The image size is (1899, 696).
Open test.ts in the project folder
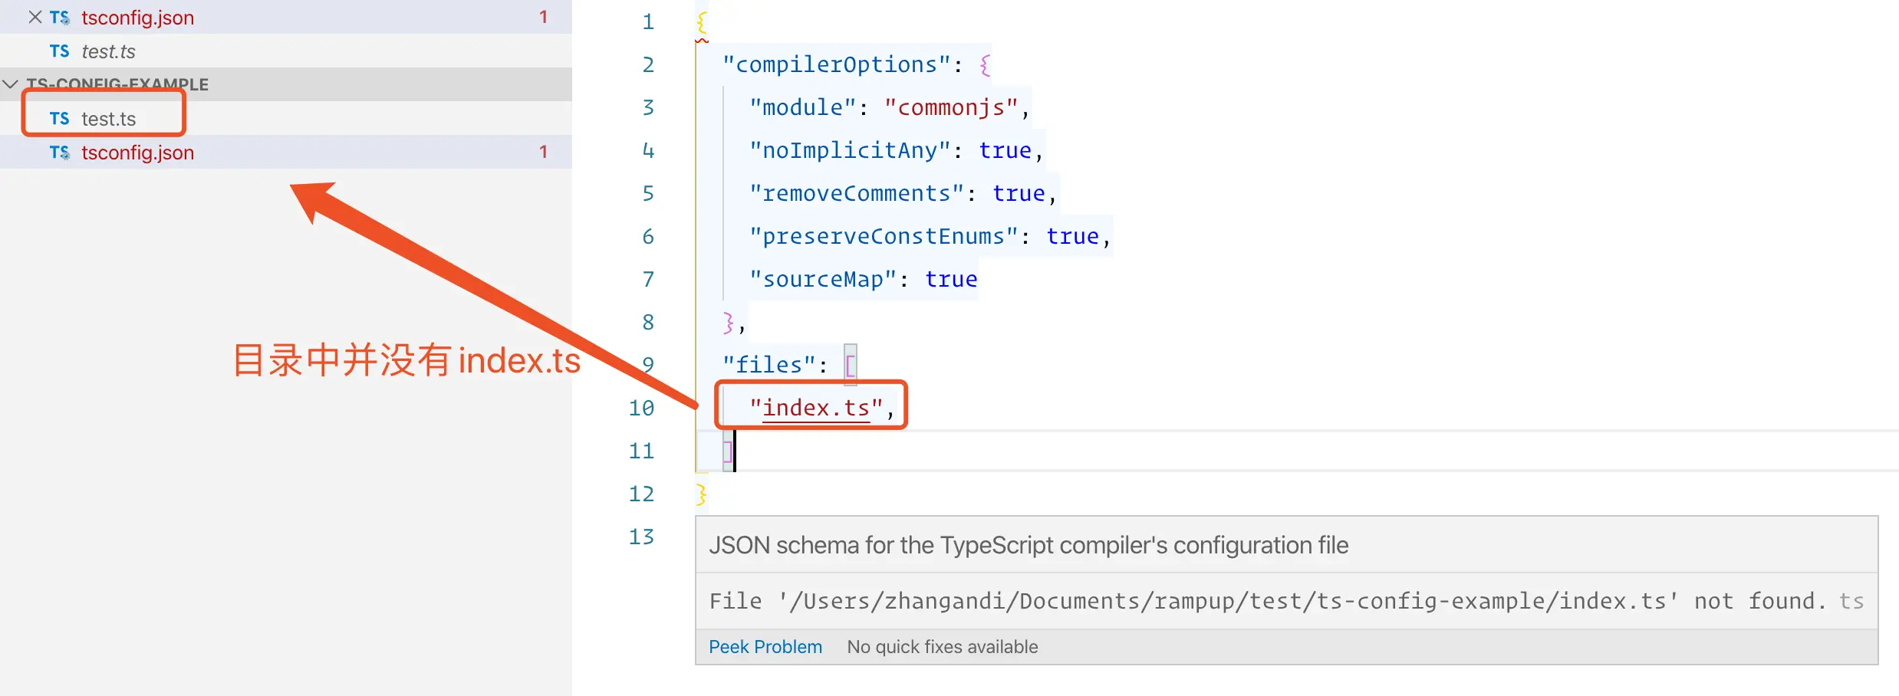[285, 119]
